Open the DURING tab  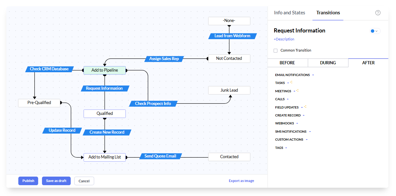pos(328,63)
